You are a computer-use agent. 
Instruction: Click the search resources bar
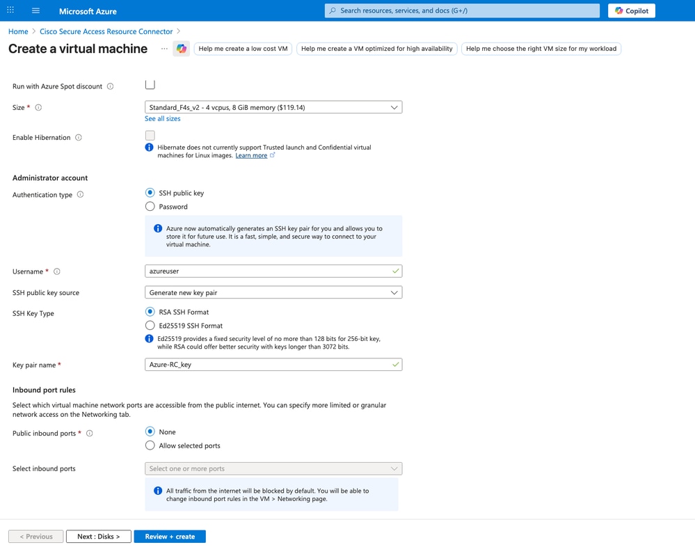[x=461, y=10]
